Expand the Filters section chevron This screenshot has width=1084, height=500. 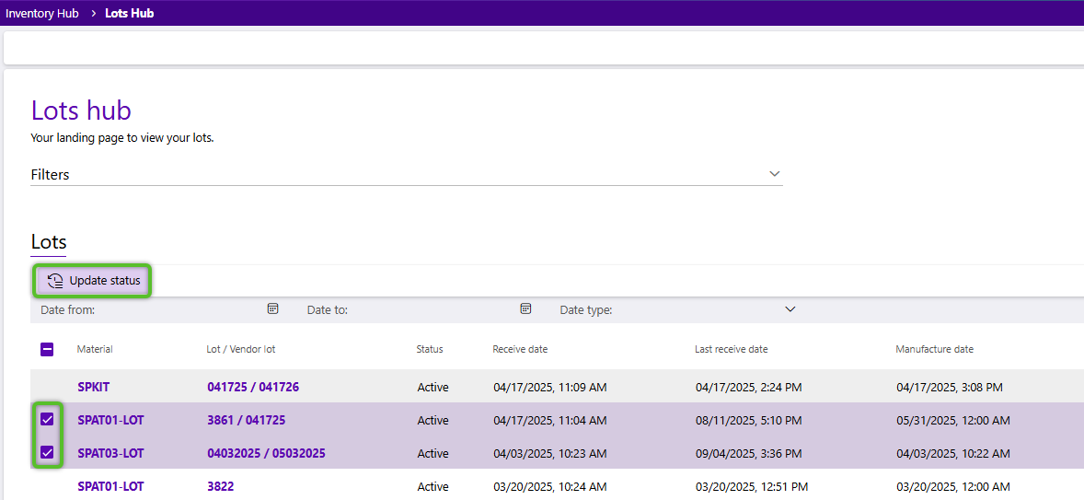774,174
